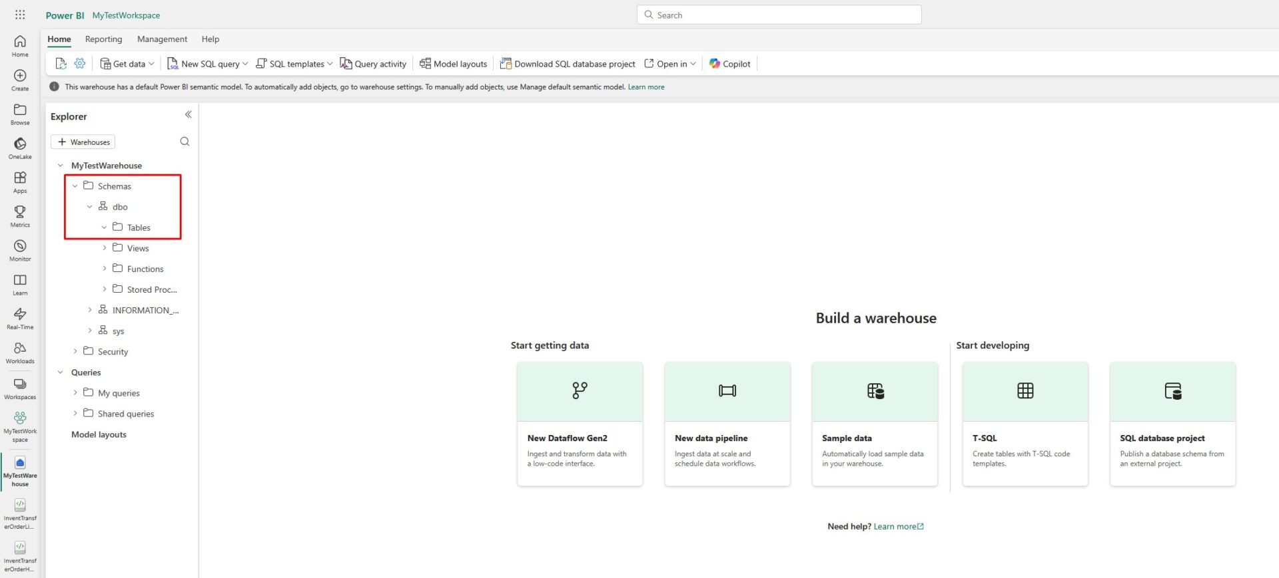Open Monitor in the left rail
This screenshot has height=578, width=1279.
(20, 250)
